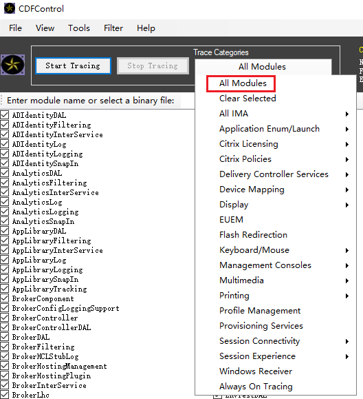Expand the Multimedia submenu arrow
Image resolution: width=363 pixels, height=399 pixels.
pyautogui.click(x=347, y=280)
